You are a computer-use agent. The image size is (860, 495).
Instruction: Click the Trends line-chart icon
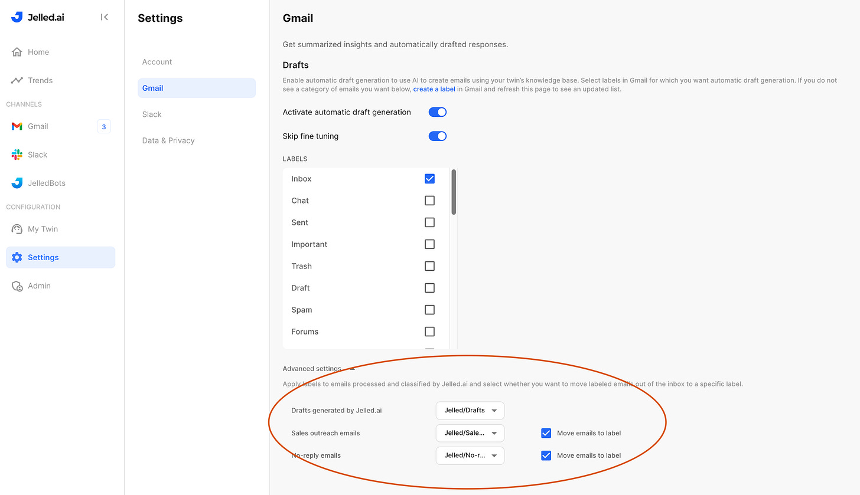point(17,80)
